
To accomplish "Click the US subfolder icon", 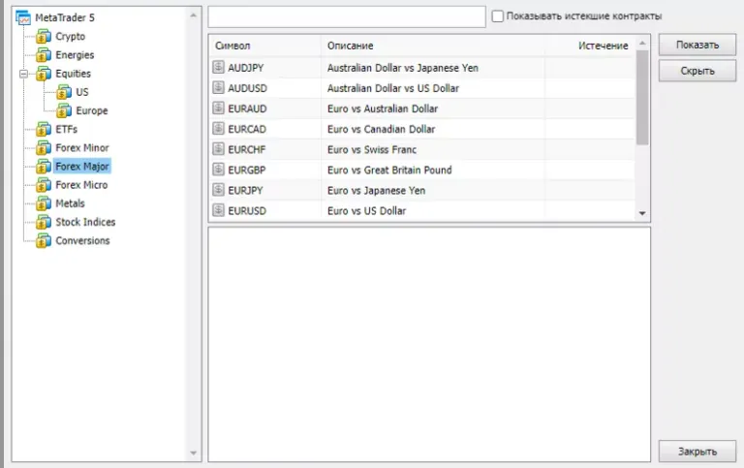I will (64, 92).
